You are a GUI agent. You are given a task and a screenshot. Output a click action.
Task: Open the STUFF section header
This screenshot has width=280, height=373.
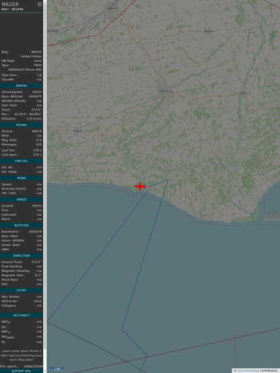click(x=22, y=290)
